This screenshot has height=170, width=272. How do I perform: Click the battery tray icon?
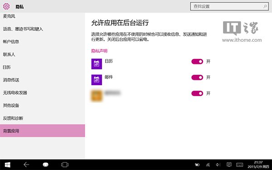click(197, 165)
